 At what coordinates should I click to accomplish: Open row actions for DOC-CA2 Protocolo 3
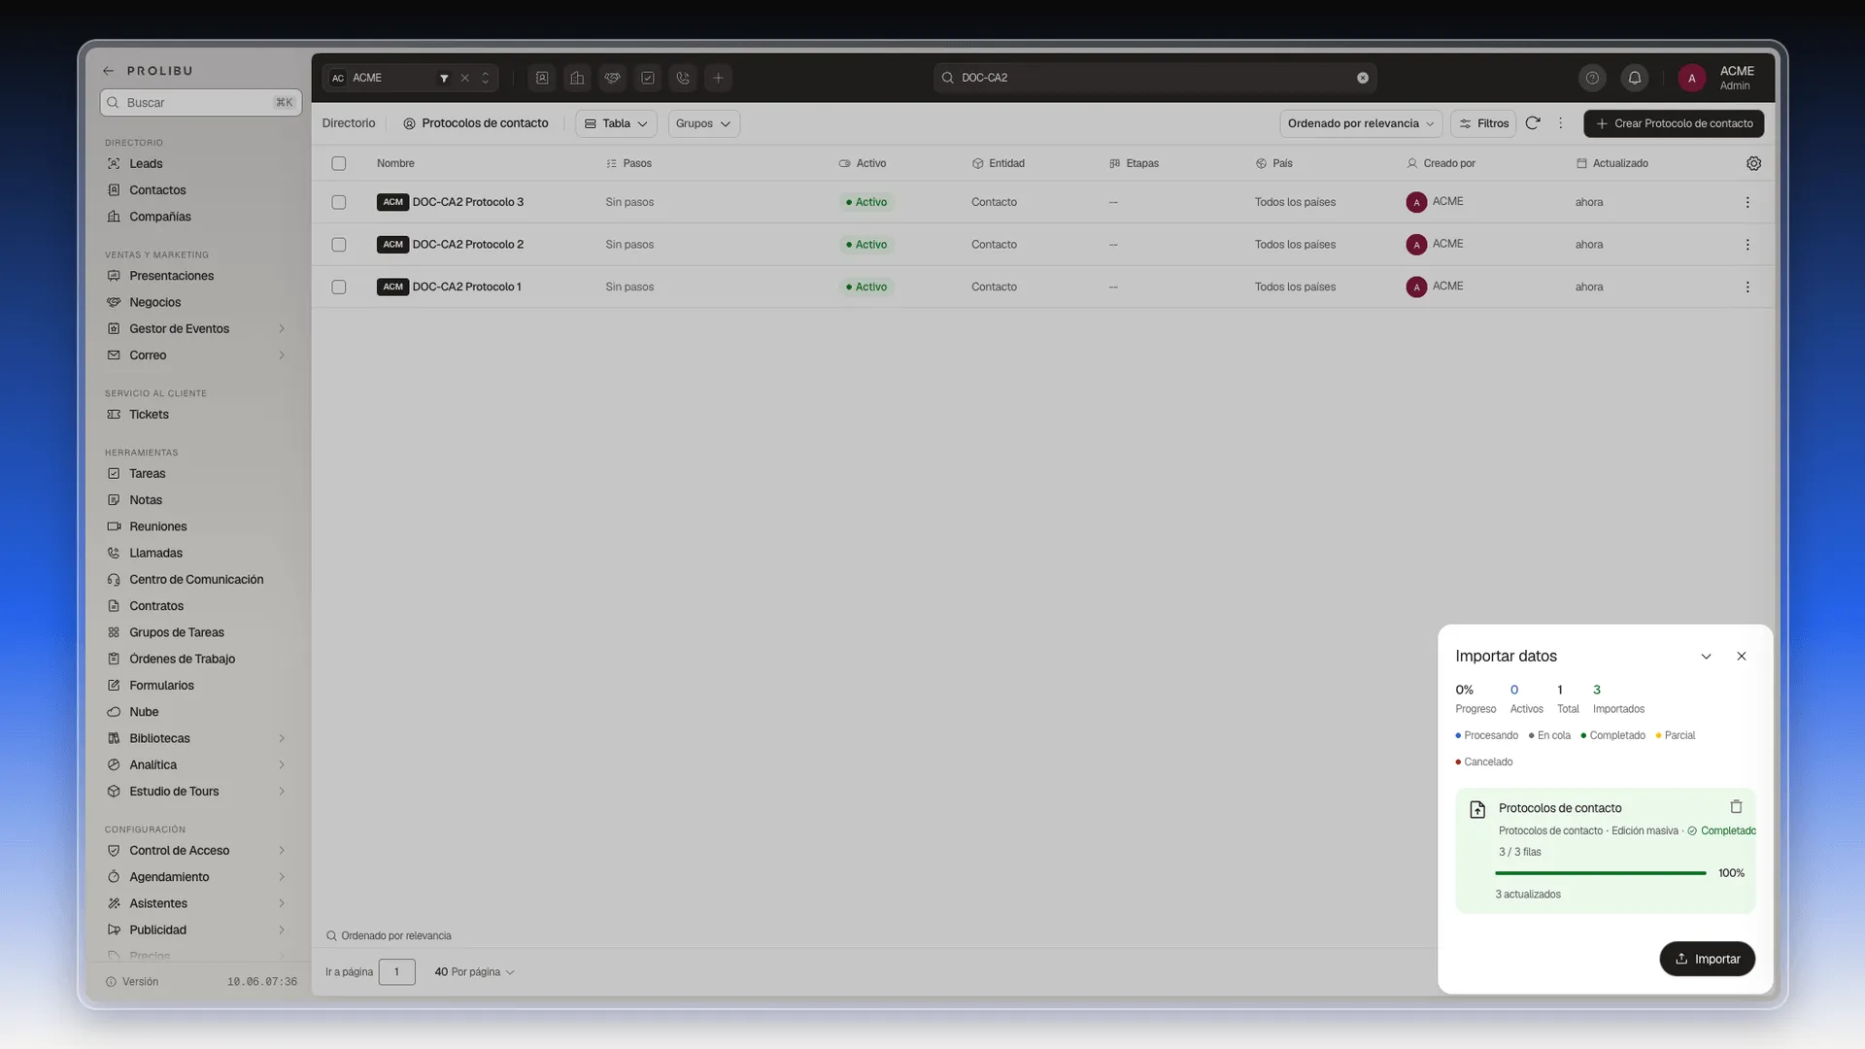tap(1747, 202)
